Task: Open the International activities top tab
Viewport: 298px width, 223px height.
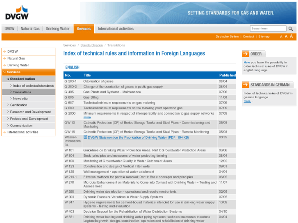Action: [116, 29]
